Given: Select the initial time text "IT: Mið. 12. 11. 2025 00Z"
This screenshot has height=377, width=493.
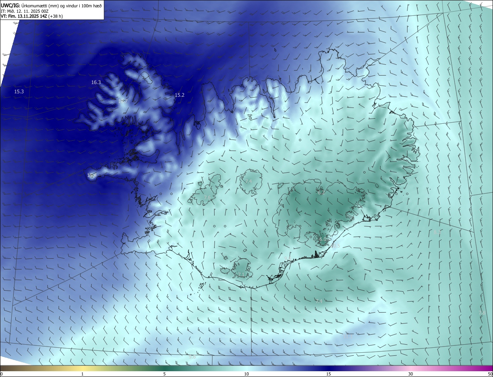Looking at the screenshot, I should click(25, 11).
